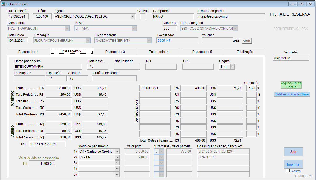Open the Agente dropdown list
Screen dimensions: 316x180
[133, 16]
